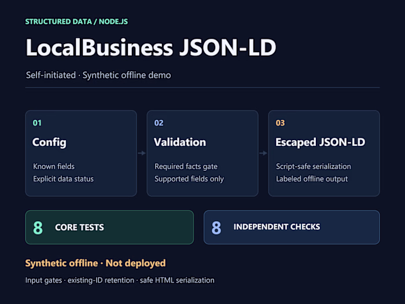Click the 'Labeled offline output' text
Screen dimensions: 405x304
[312, 179]
